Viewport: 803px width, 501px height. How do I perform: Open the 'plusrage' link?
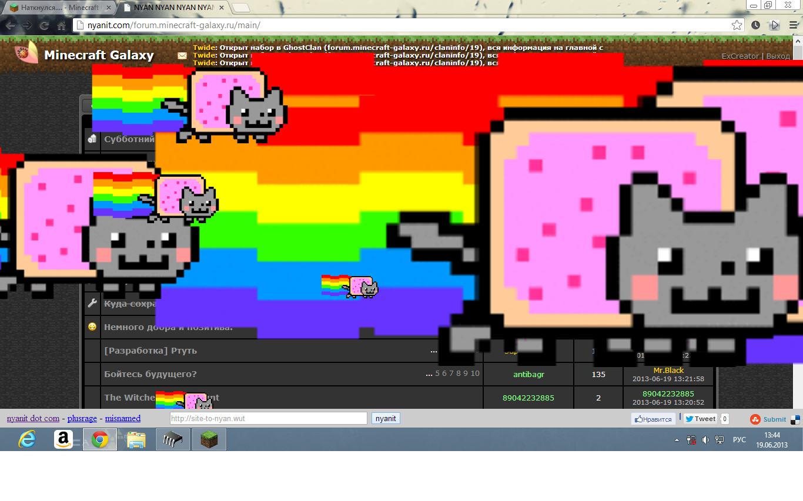(x=82, y=418)
